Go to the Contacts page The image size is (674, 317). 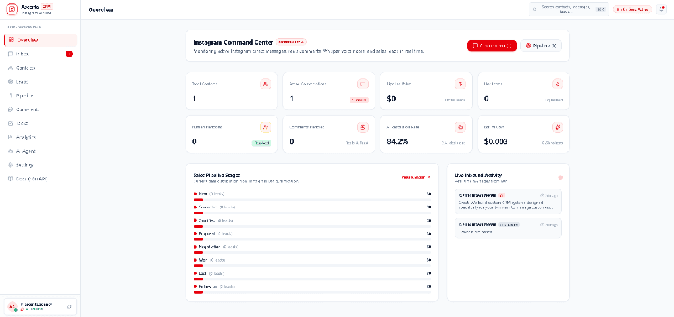coord(40,68)
